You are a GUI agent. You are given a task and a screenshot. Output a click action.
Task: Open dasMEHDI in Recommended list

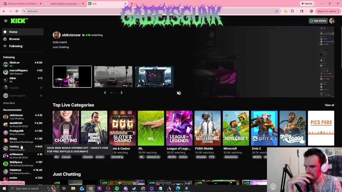pyautogui.click(x=23, y=125)
